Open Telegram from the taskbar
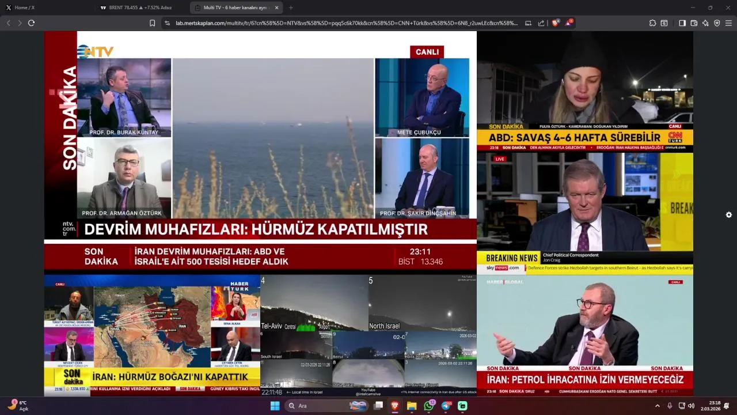 point(446,406)
